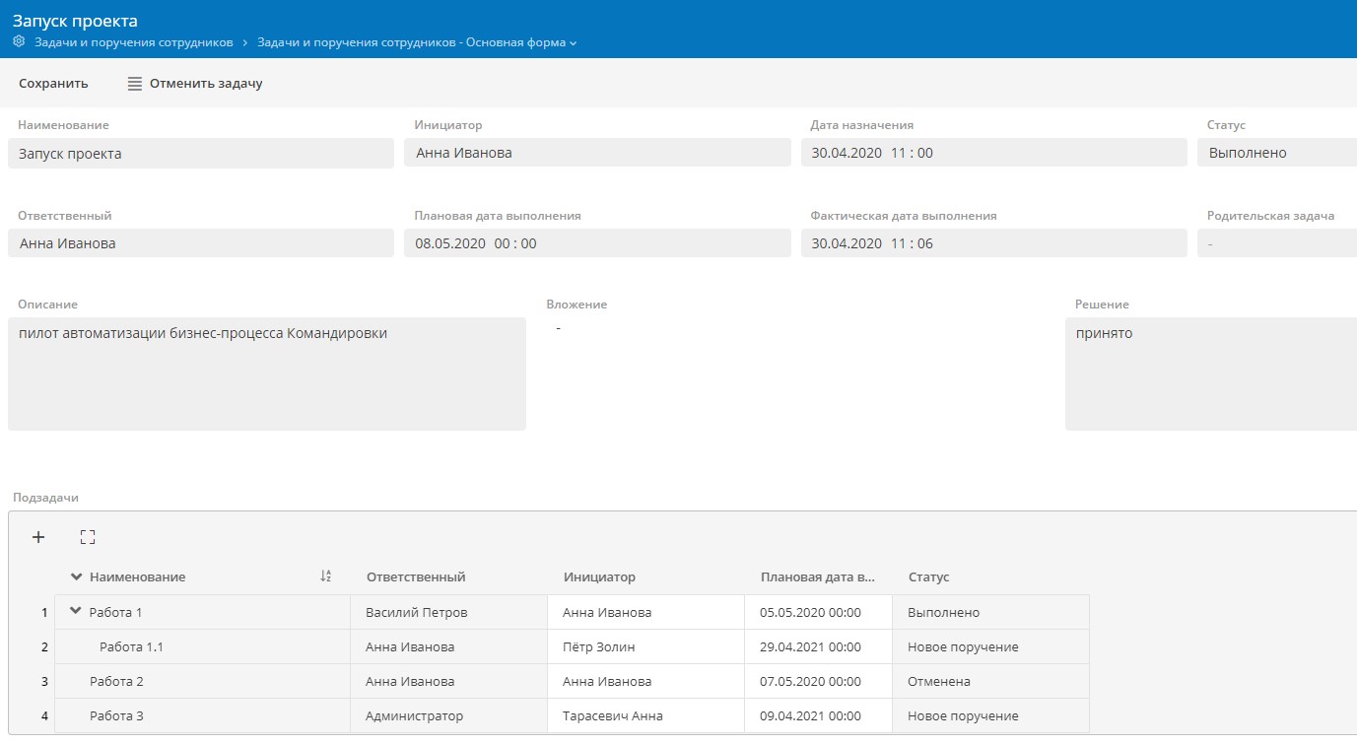Screen dimensions: 1357x745
Task: Open first Задачи и поручения сотрудников breadcrumb
Action: pos(134,42)
